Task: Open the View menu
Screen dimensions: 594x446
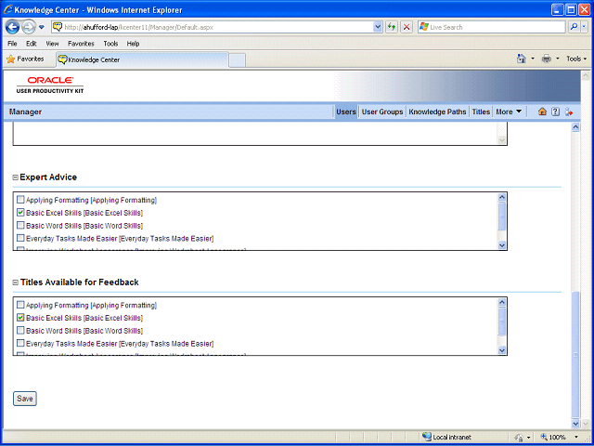Action: click(52, 44)
